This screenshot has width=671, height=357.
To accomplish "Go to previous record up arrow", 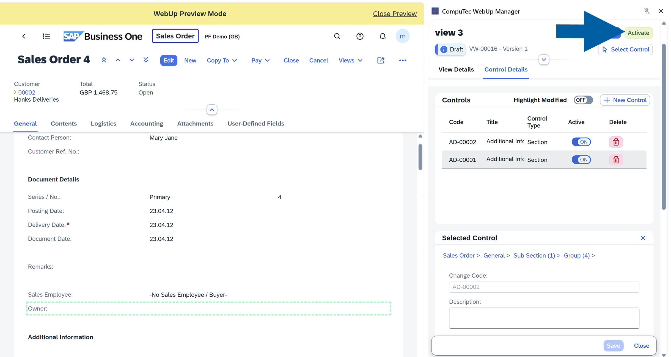I will tap(118, 60).
